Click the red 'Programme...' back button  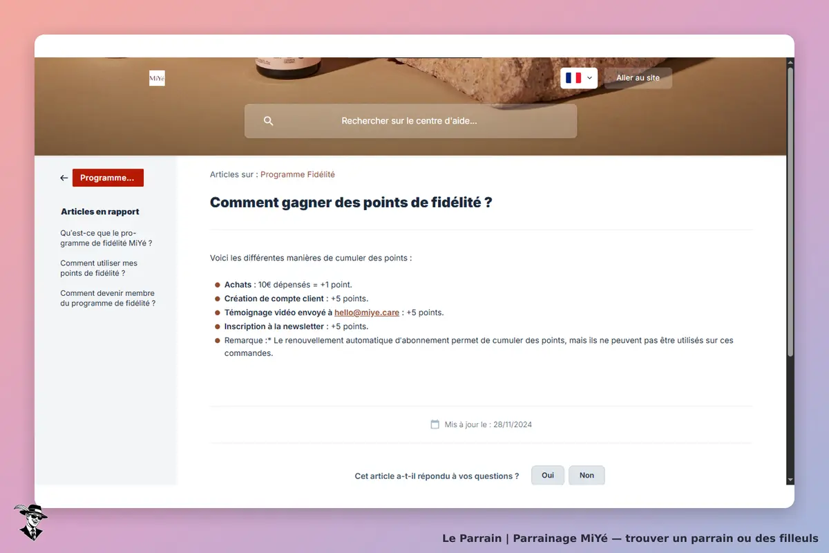pos(108,178)
